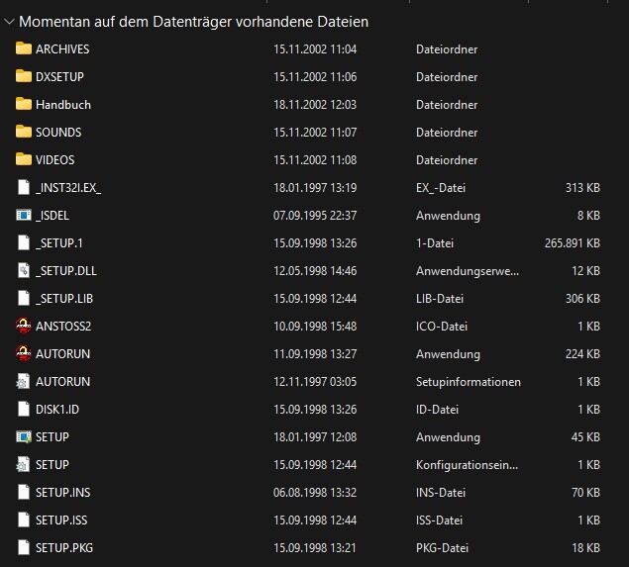The height and width of the screenshot is (567, 629).
Task: Select the SETUP application installer icon
Action: [24, 436]
